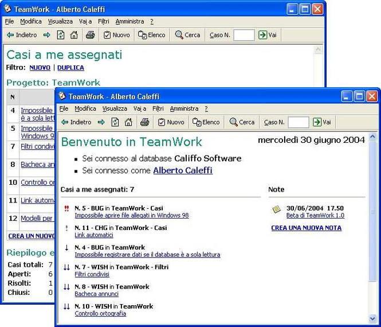Open Vai a menu in front window
The width and height of the screenshot is (381, 327).
[140, 109]
